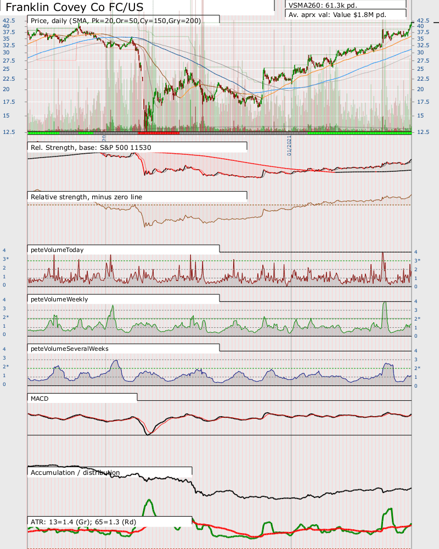The width and height of the screenshot is (439, 549).
Task: Click the Franklin Covey Co FC/US chart title
Action: [75, 7]
